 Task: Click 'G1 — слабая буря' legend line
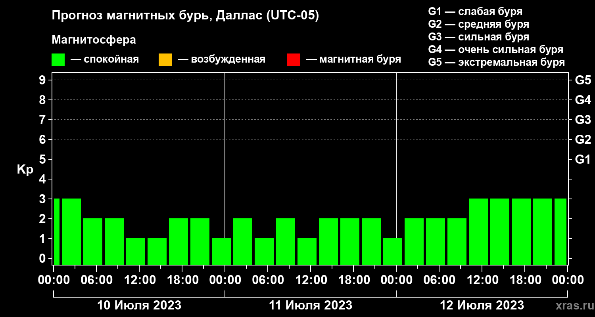pyautogui.click(x=475, y=11)
